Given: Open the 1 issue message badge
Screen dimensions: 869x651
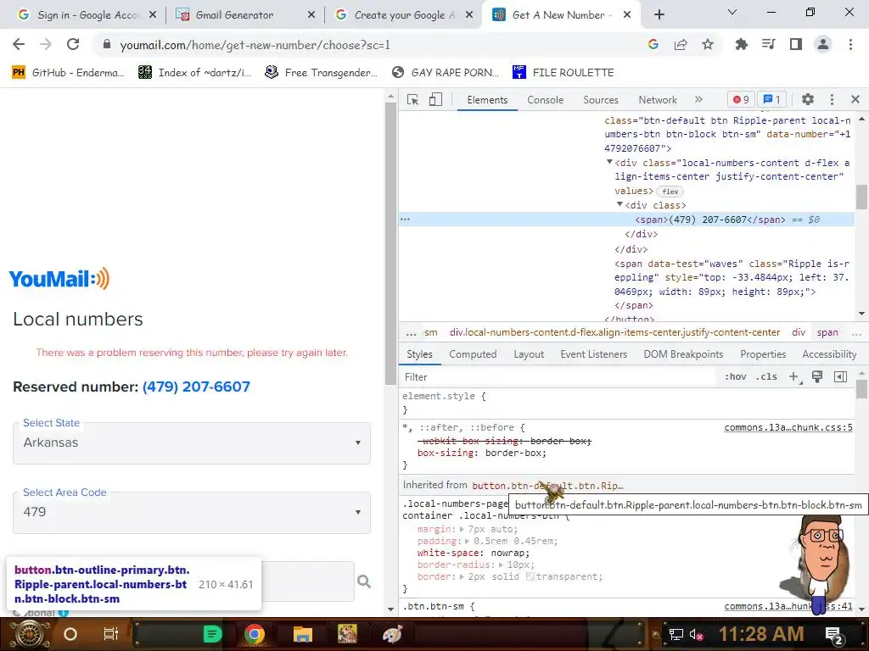Looking at the screenshot, I should click(772, 100).
